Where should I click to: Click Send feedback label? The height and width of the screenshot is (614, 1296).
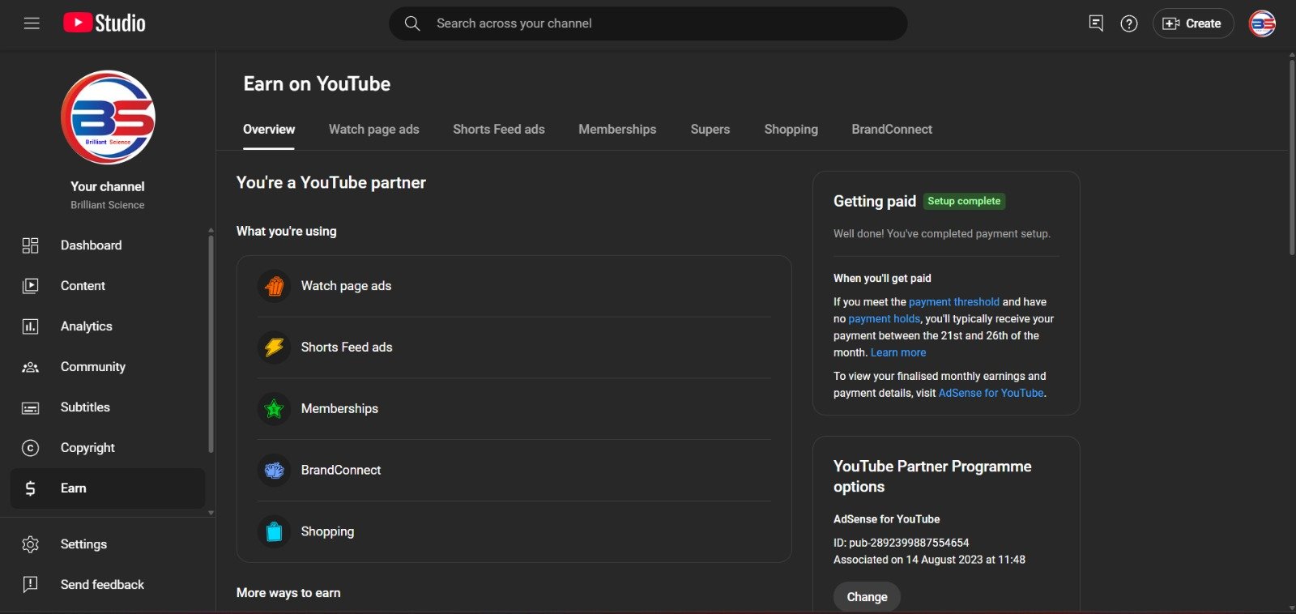coord(102,585)
